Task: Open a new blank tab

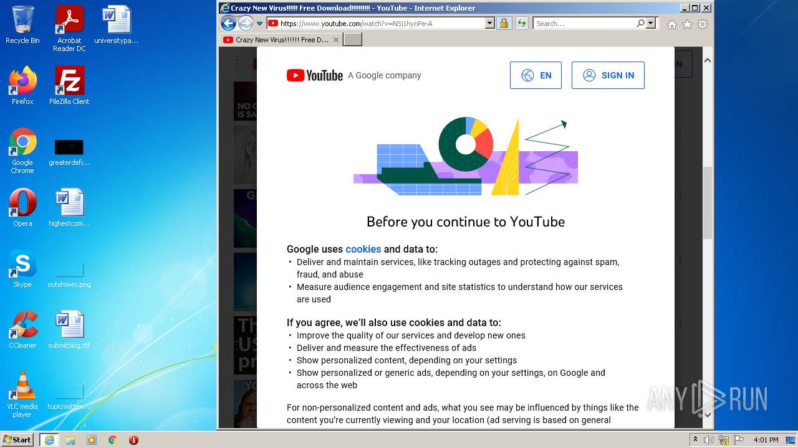Action: (x=352, y=40)
